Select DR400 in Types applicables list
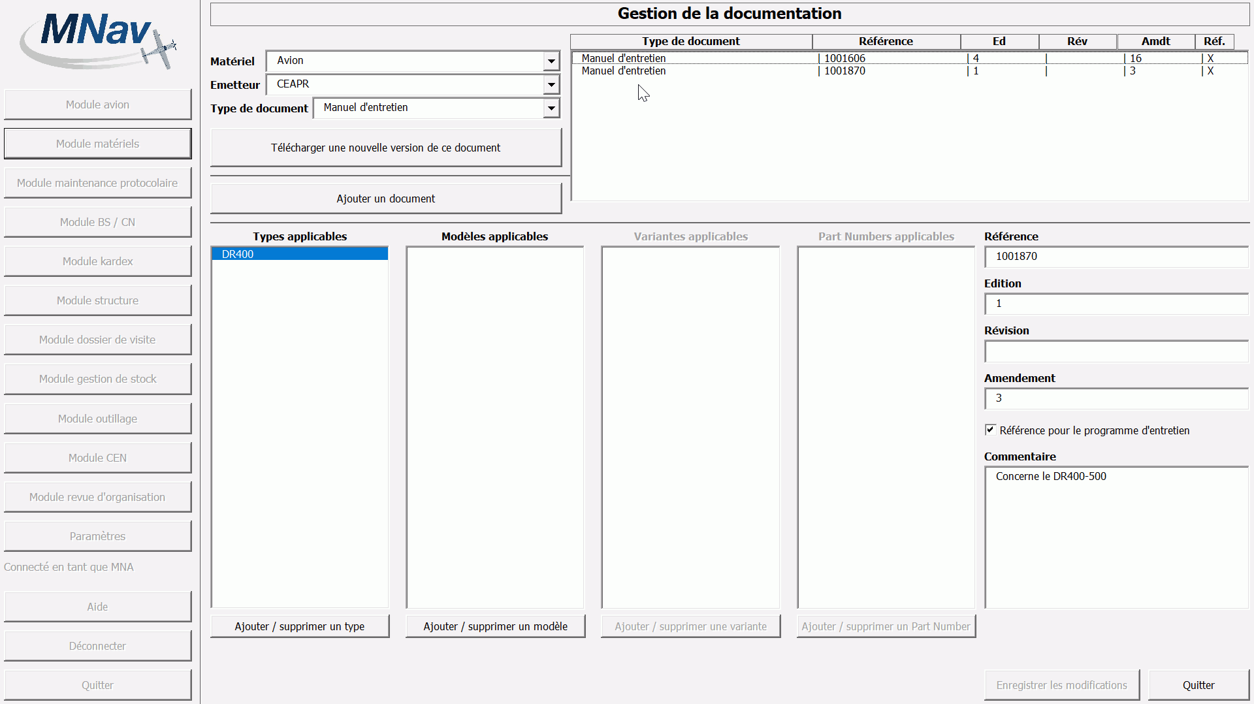Viewport: 1254px width, 704px height. [x=300, y=254]
